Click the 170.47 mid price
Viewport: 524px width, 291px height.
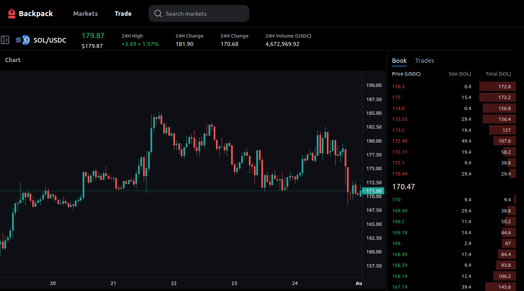[403, 187]
